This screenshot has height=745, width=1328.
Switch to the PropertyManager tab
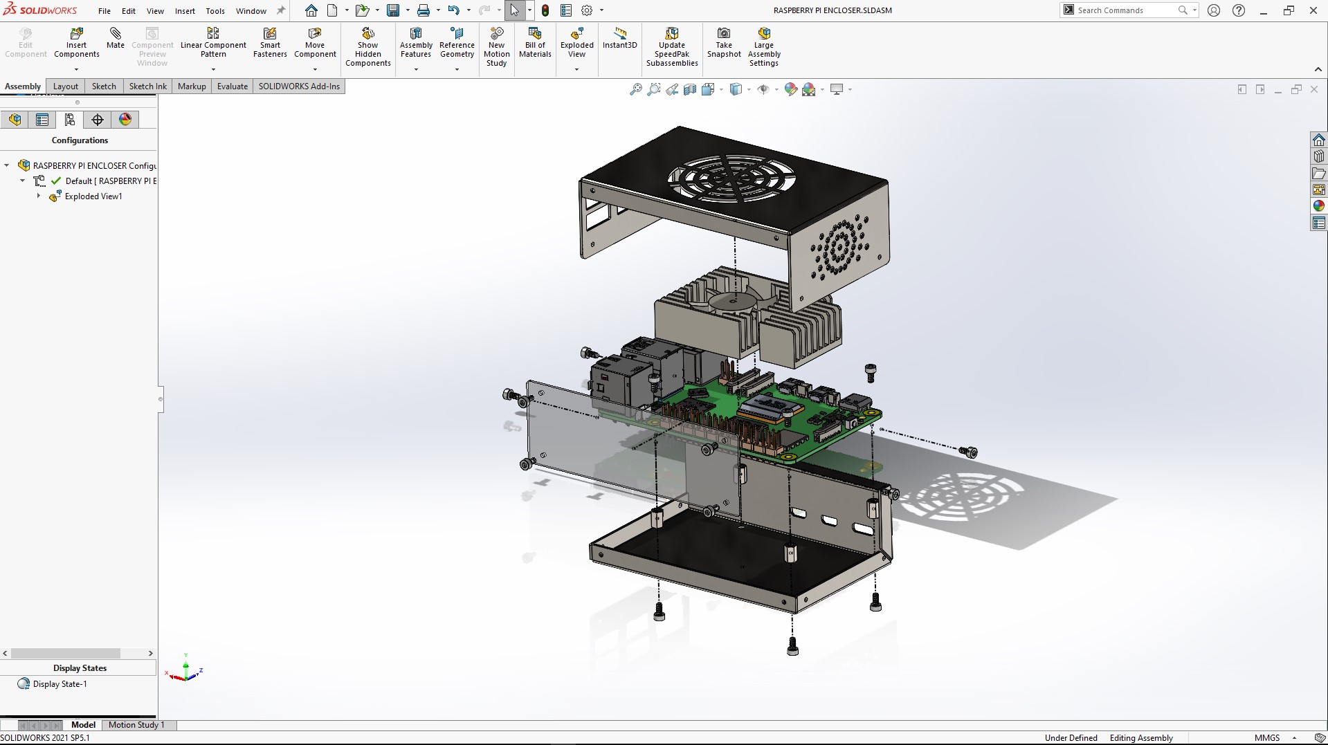click(42, 120)
